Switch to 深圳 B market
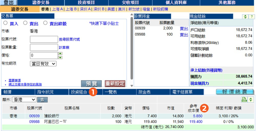The image size is (259, 131). click(x=99, y=9)
